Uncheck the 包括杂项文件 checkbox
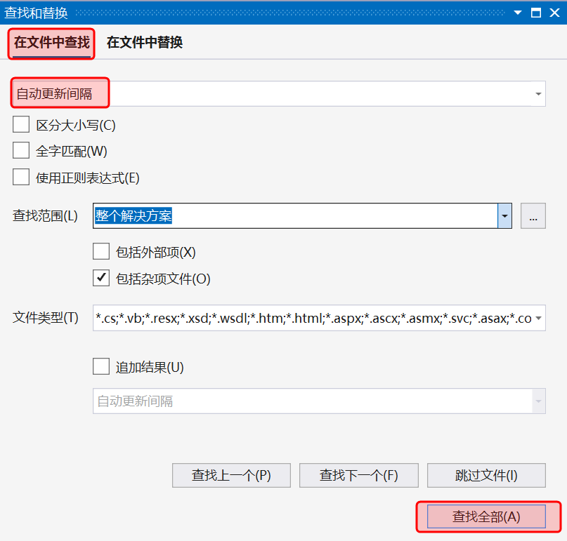The image size is (567, 541). coord(101,278)
